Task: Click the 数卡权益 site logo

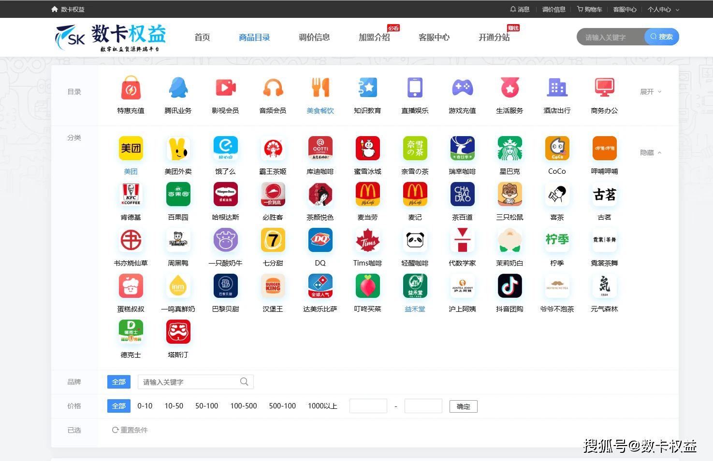Action: tap(110, 38)
